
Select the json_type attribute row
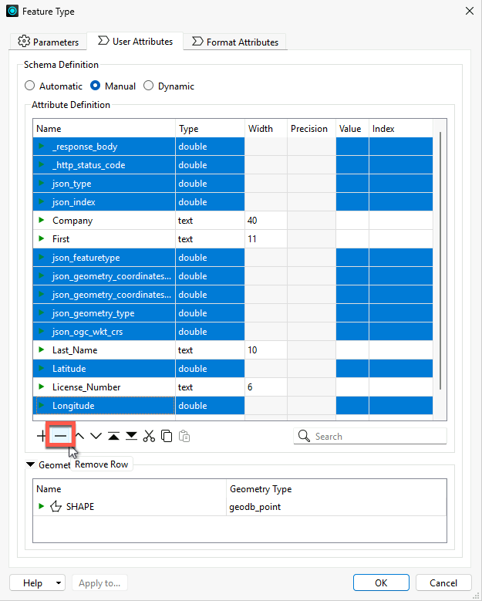pos(233,183)
